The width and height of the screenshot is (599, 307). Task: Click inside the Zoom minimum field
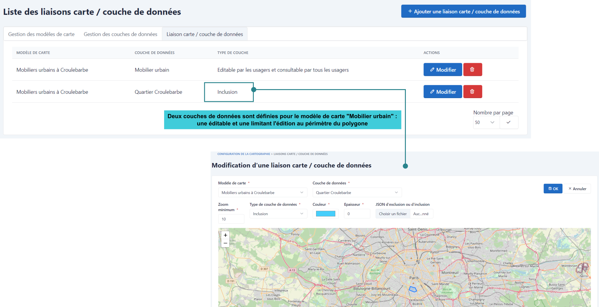(x=231, y=219)
